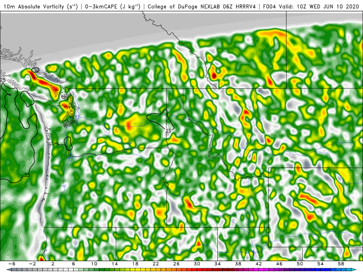Click the "22" color scale label
This screenshot has width=363, height=272.
(156, 264)
